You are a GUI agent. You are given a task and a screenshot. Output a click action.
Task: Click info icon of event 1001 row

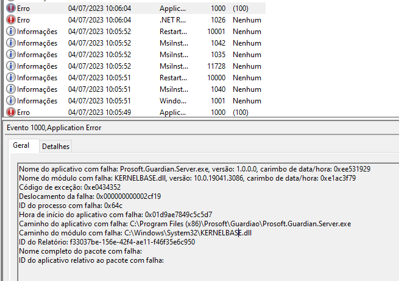[11, 101]
